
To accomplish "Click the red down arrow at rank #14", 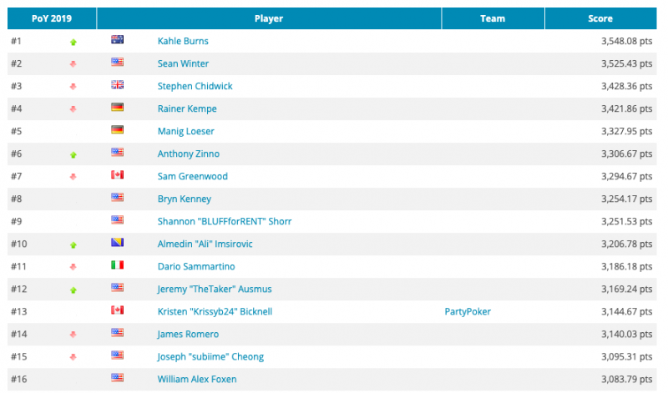I will pos(73,334).
